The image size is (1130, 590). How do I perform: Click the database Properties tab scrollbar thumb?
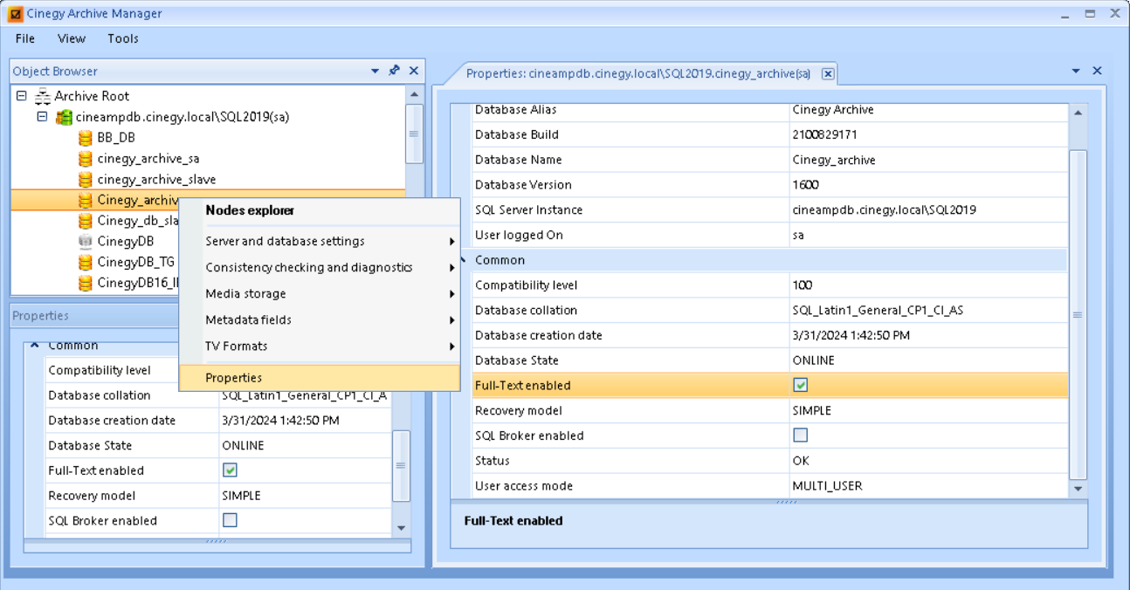pos(1078,314)
